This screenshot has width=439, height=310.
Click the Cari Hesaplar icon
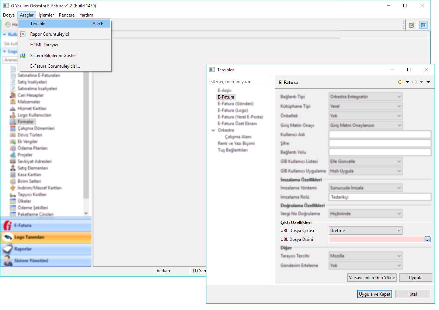click(13, 95)
